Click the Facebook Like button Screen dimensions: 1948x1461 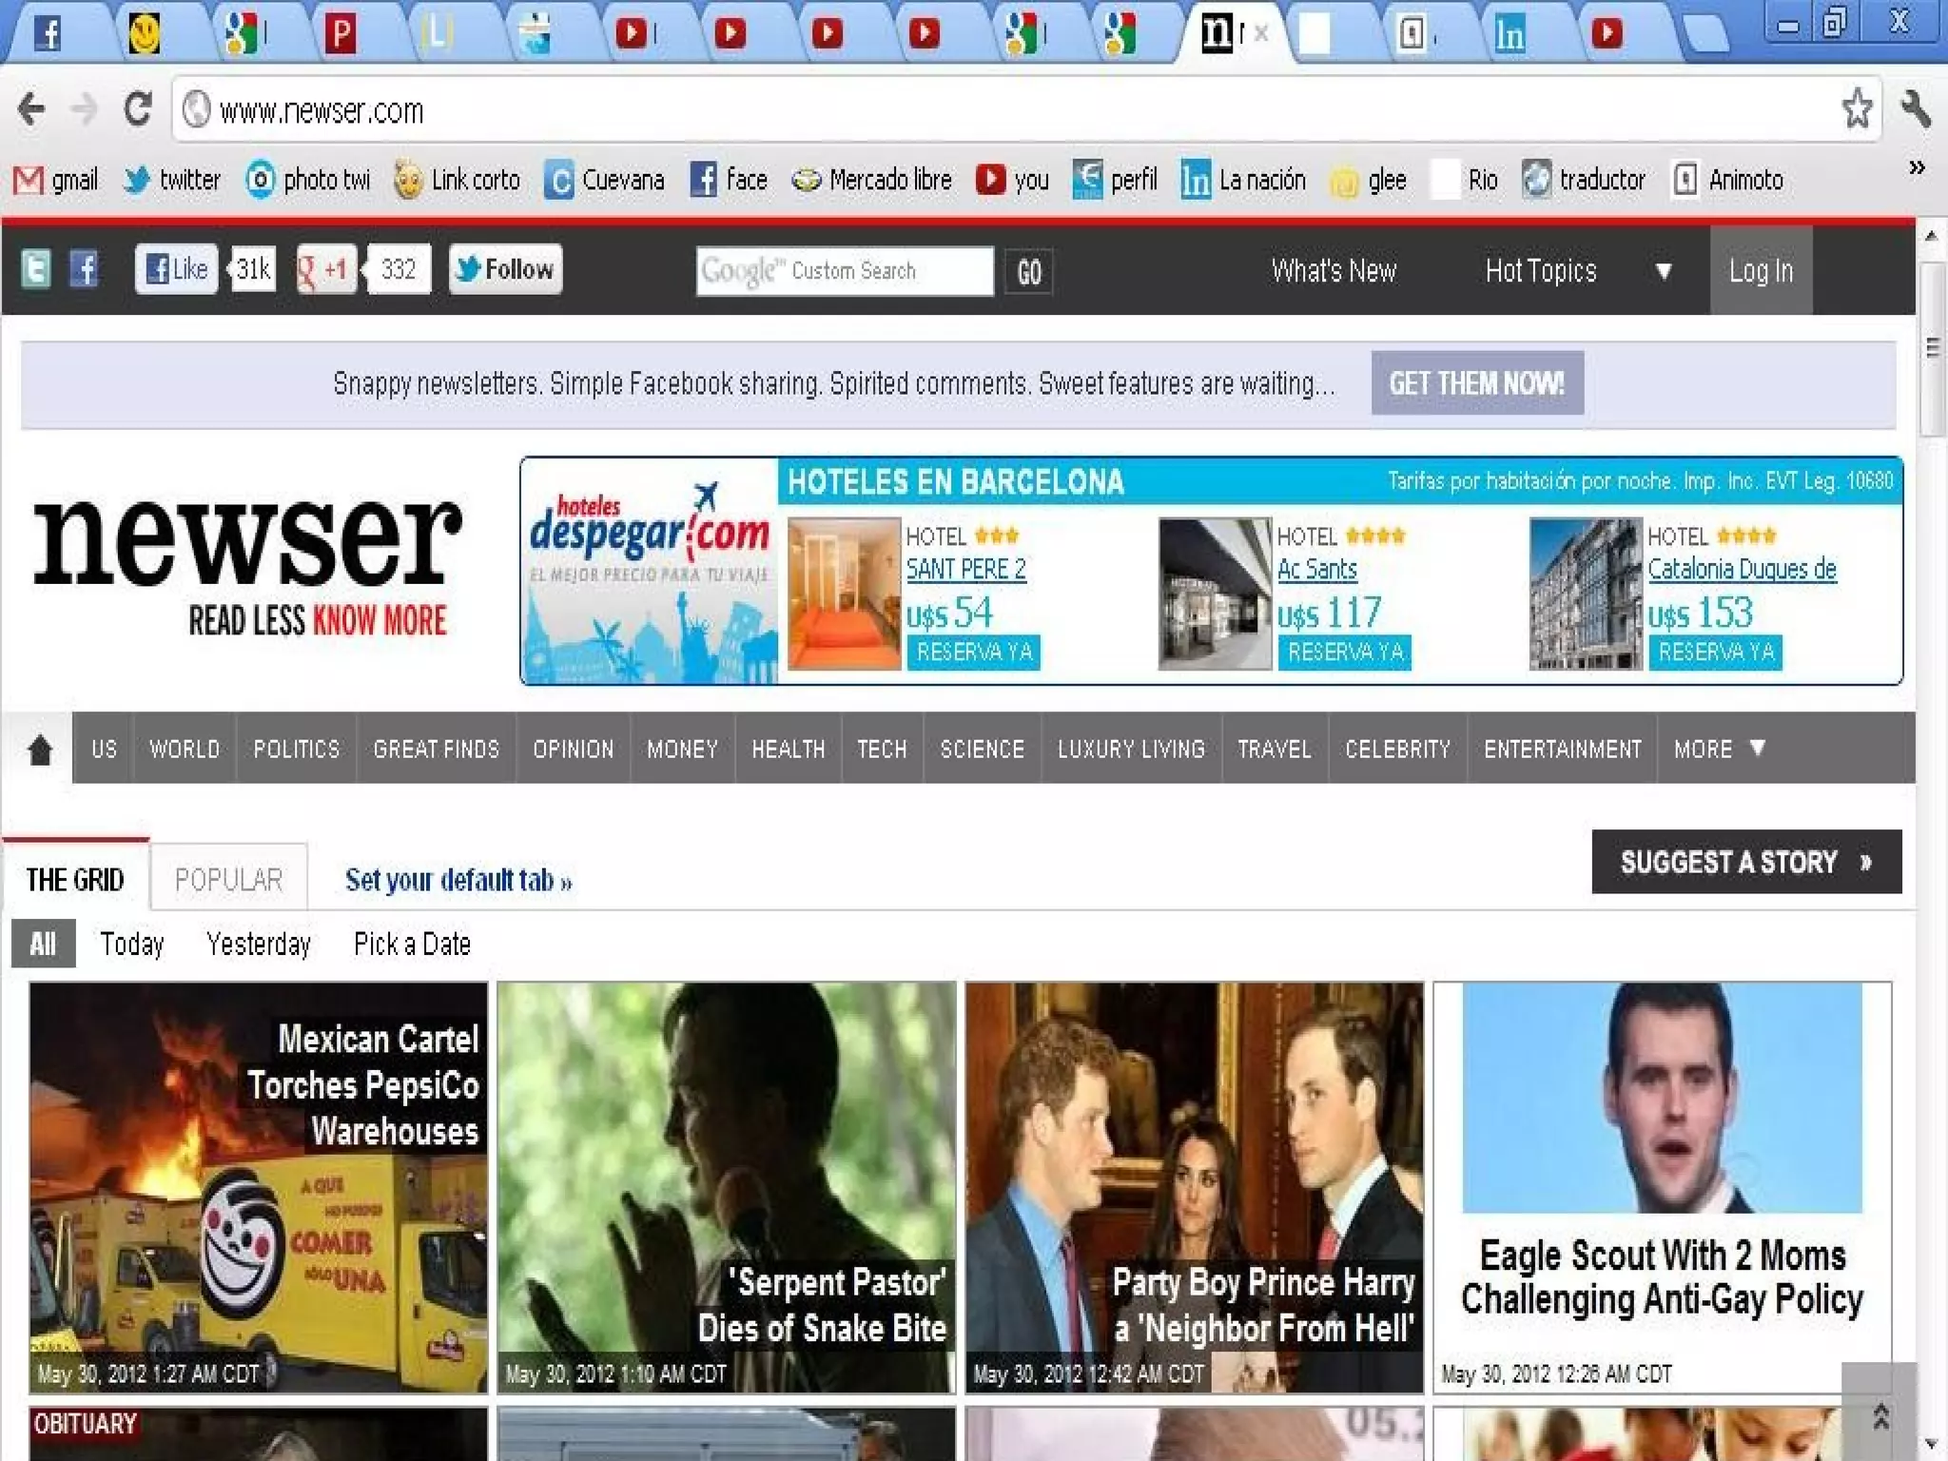click(176, 269)
